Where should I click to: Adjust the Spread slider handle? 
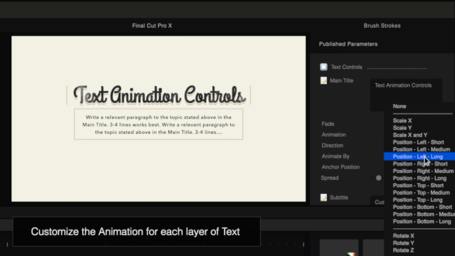tap(378, 178)
